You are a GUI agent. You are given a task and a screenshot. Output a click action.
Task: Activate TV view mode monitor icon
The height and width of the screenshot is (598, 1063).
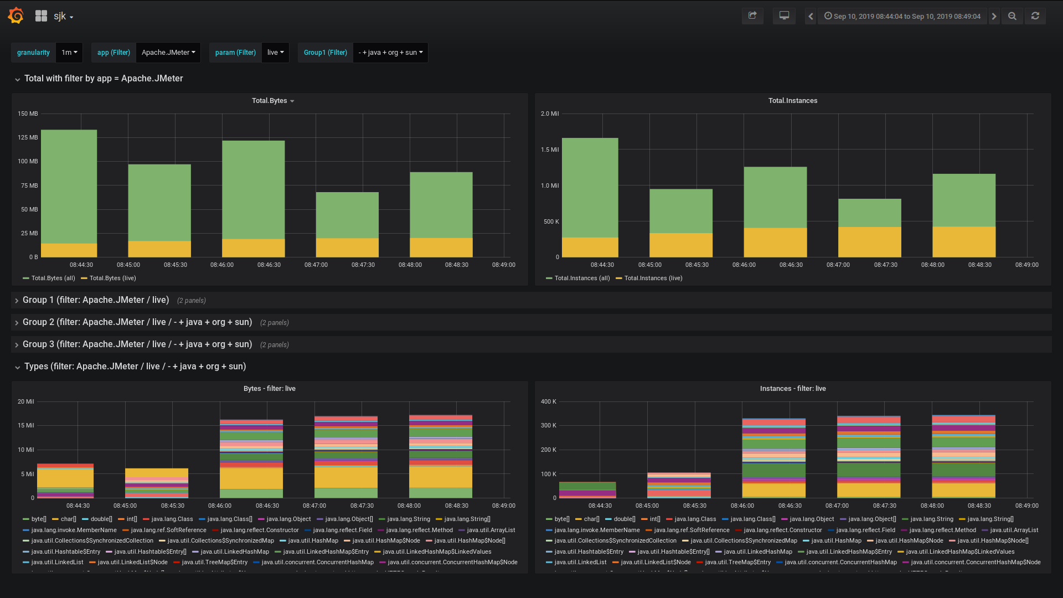784,16
